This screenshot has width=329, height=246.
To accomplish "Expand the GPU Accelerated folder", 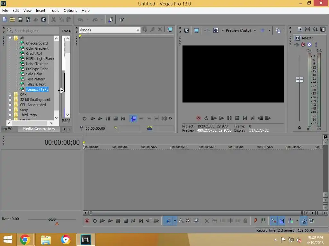I will pos(10,105).
